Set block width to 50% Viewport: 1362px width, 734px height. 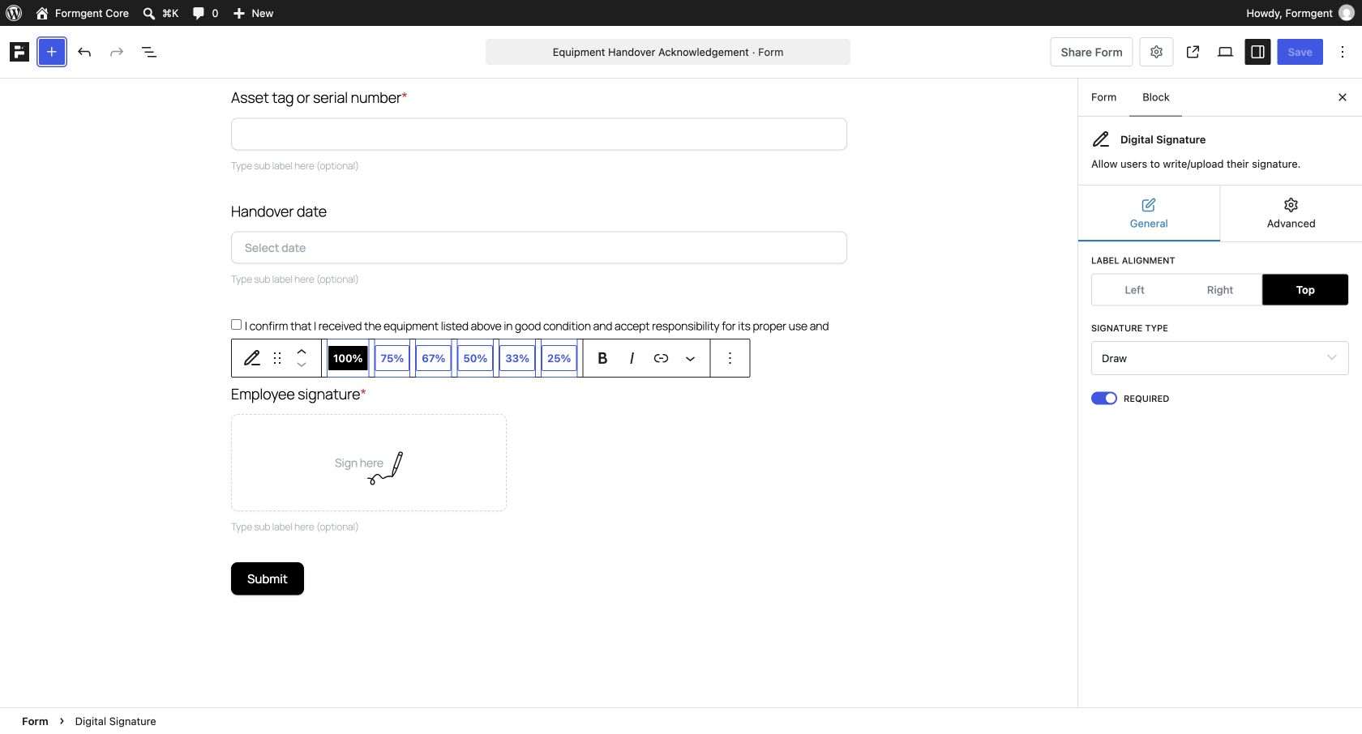475,358
